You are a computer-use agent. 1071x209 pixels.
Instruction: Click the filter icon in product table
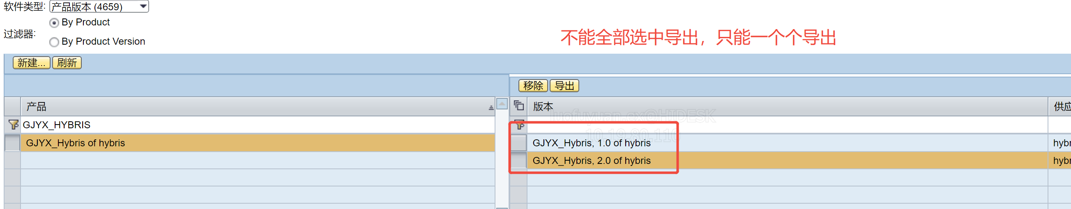coord(13,125)
